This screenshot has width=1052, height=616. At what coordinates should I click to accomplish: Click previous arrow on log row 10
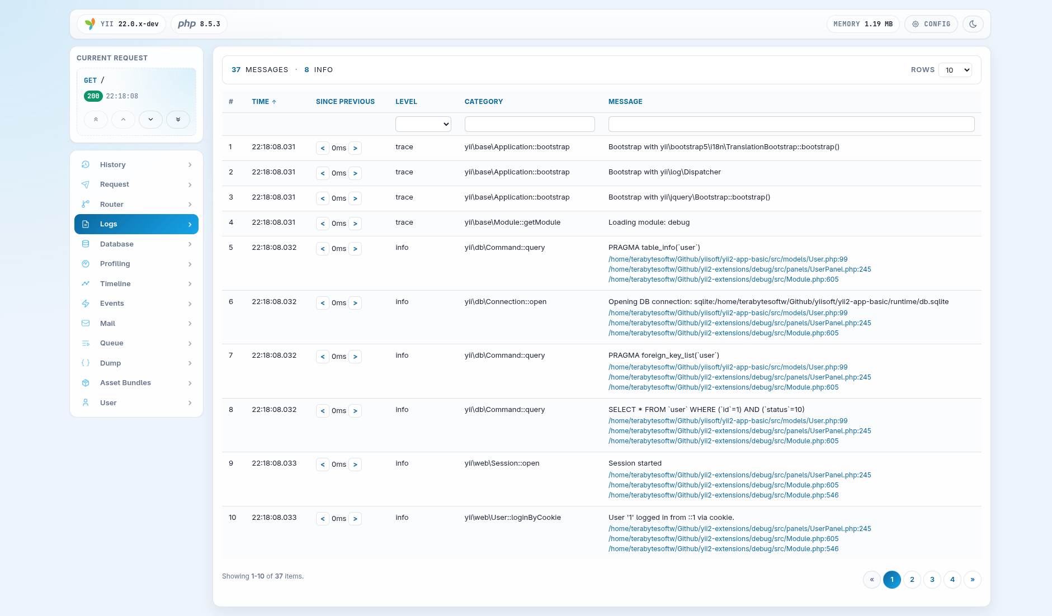coord(323,519)
